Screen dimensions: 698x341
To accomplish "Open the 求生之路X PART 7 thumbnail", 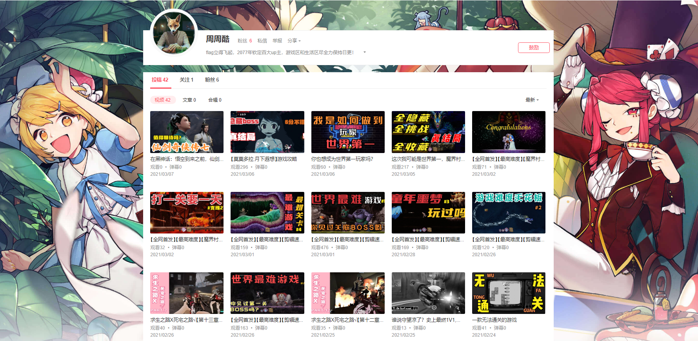I will click(187, 293).
